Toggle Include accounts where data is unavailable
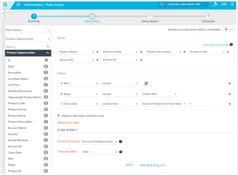Screen dimensions: 238x176 (229, 29)
